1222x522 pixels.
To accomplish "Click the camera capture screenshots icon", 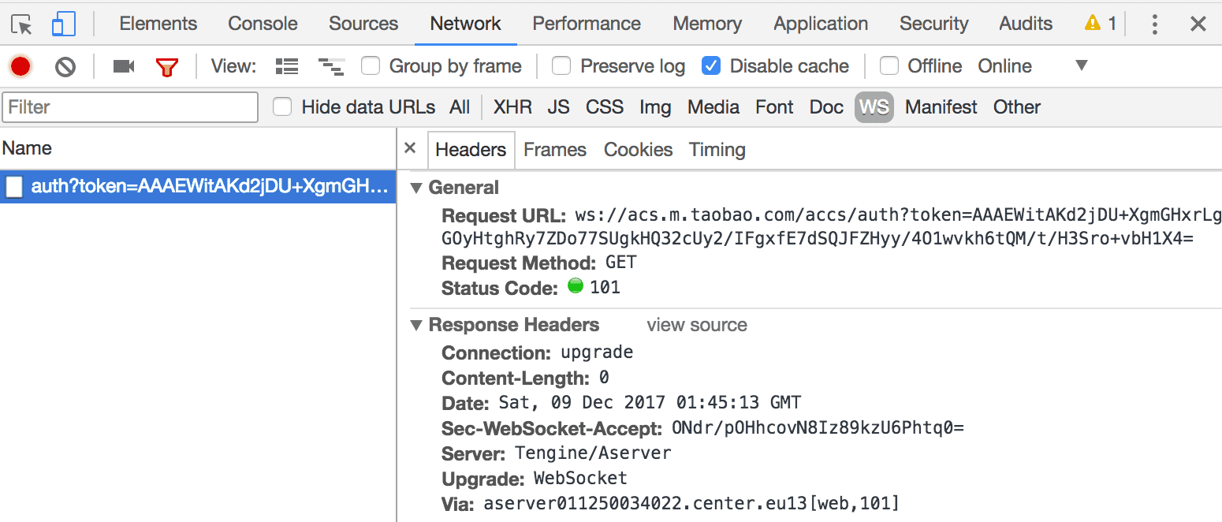I will (123, 66).
